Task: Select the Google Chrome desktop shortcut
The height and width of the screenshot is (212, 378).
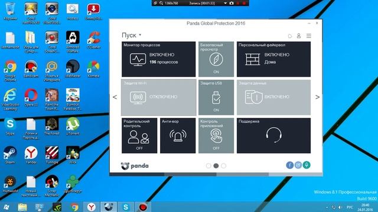Action: (10, 71)
